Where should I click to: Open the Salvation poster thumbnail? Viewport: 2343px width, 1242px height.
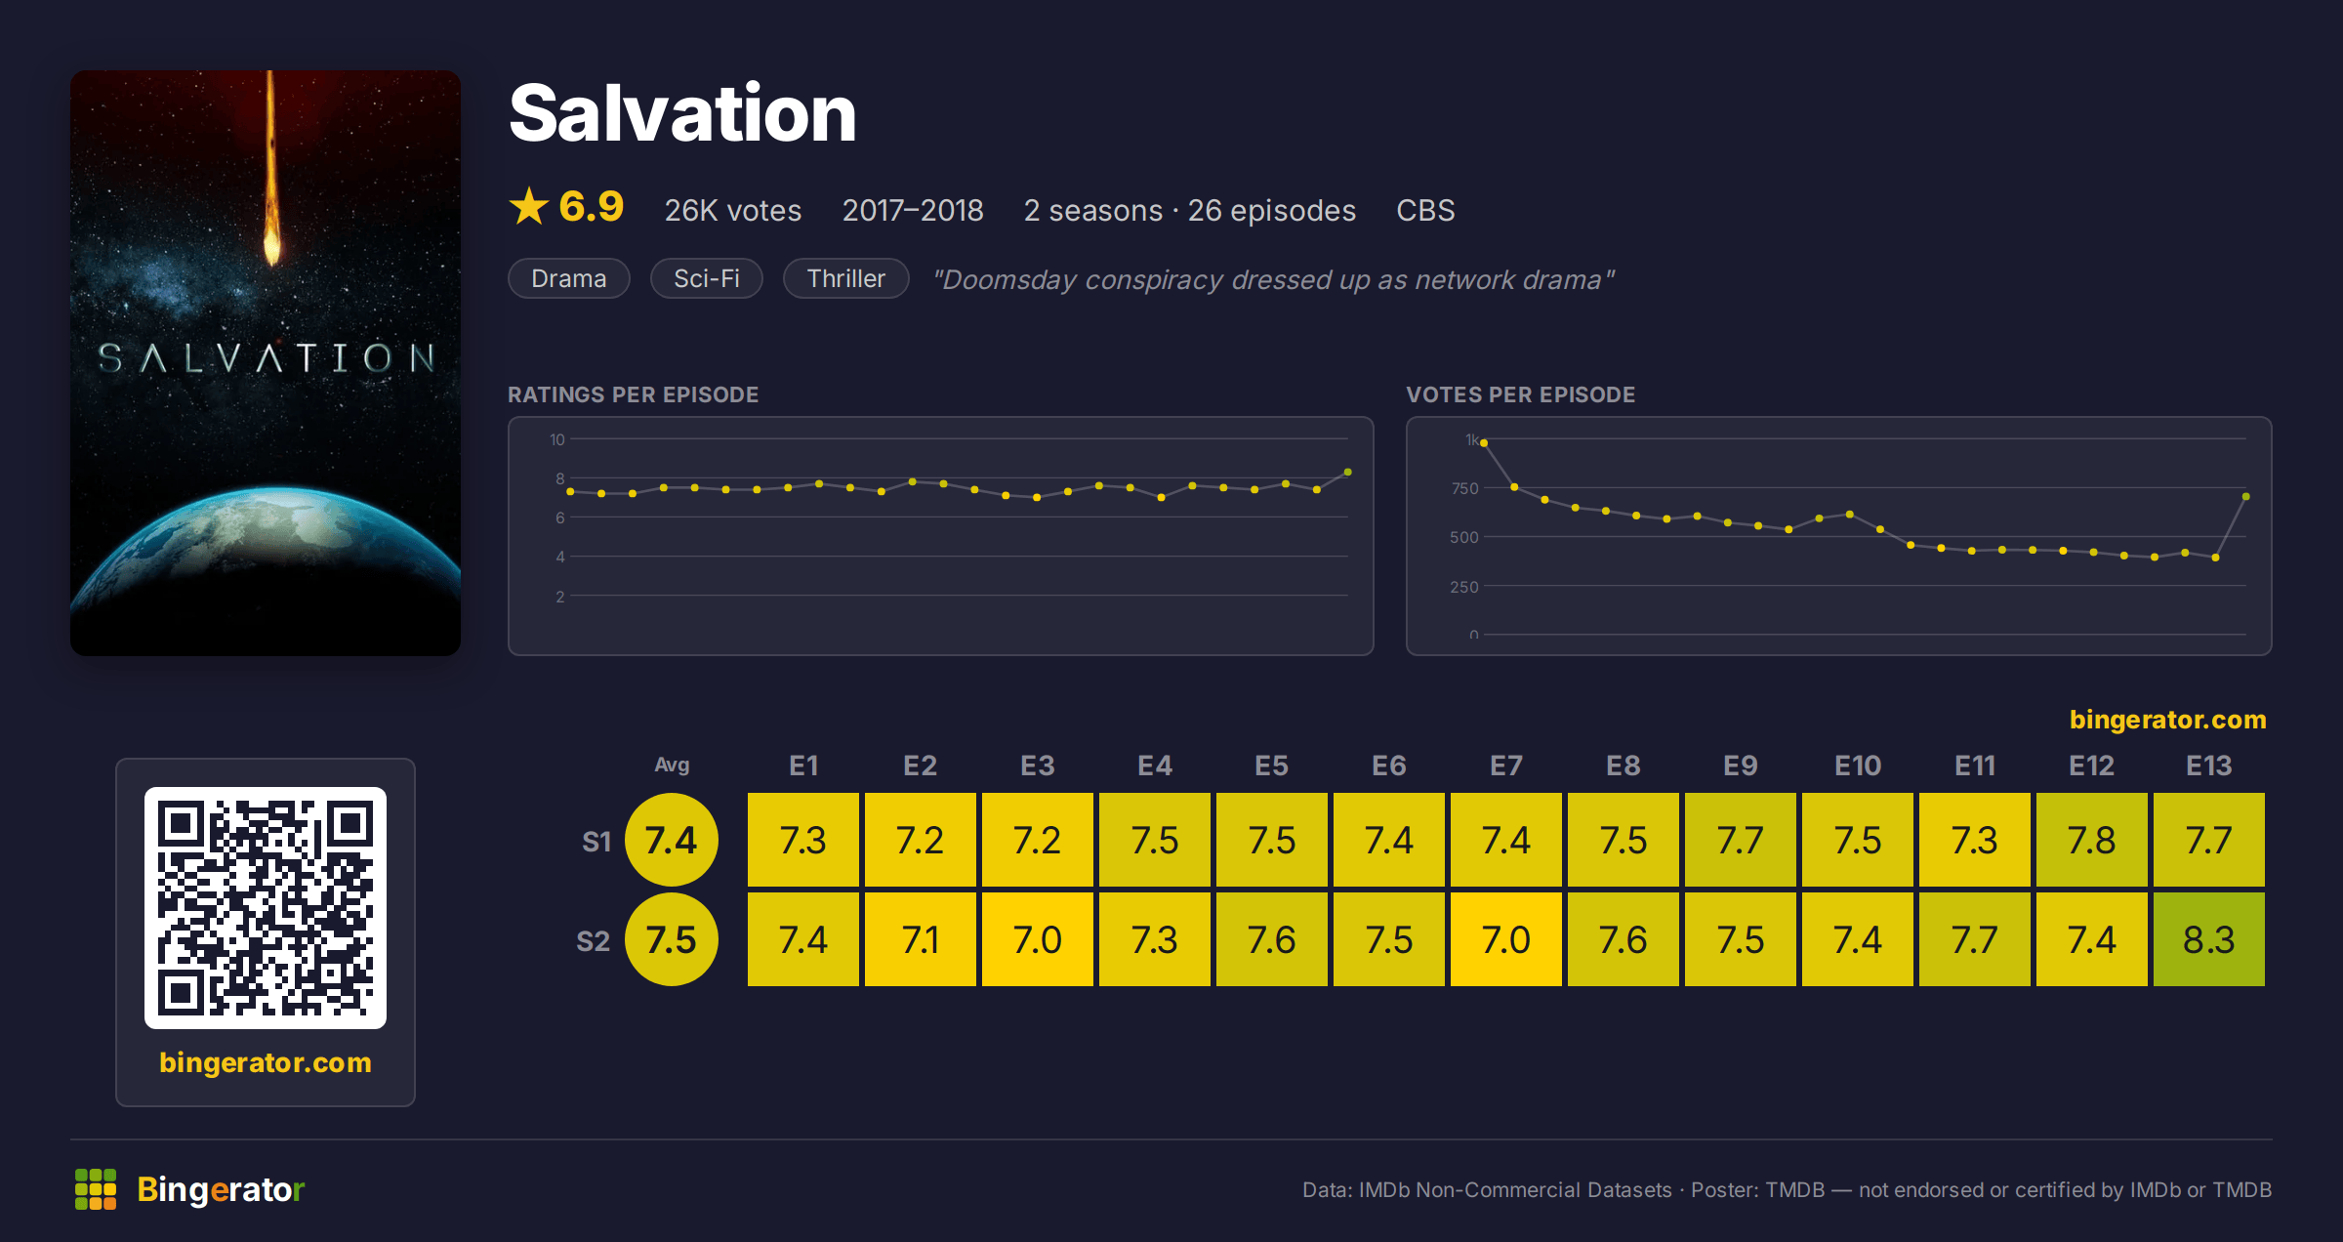point(266,362)
